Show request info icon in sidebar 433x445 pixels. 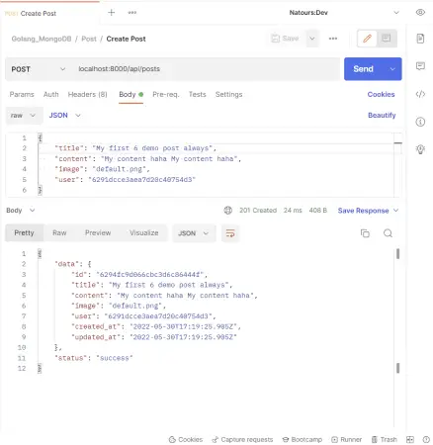(x=420, y=122)
